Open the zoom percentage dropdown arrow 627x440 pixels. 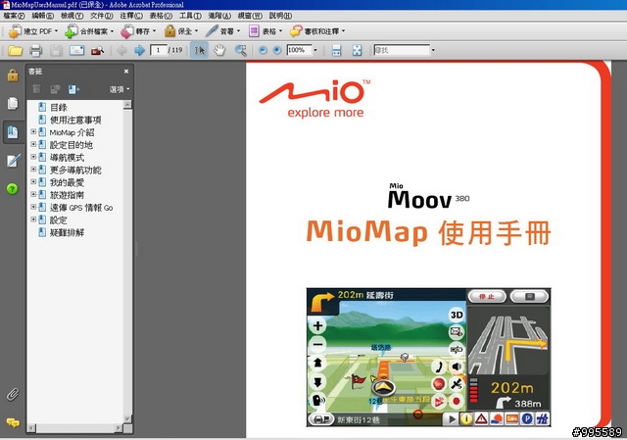(315, 50)
